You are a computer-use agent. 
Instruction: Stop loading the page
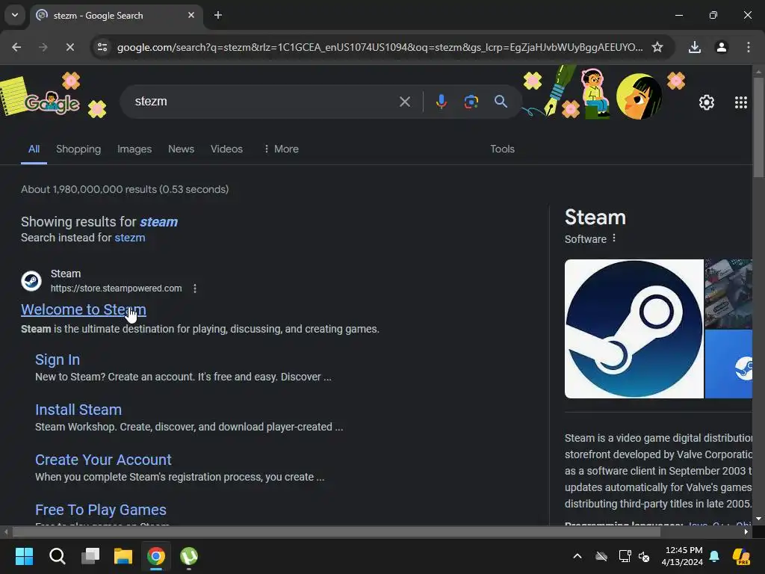(x=69, y=47)
